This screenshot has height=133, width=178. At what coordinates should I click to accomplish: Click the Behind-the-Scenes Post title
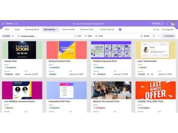coord(106,101)
